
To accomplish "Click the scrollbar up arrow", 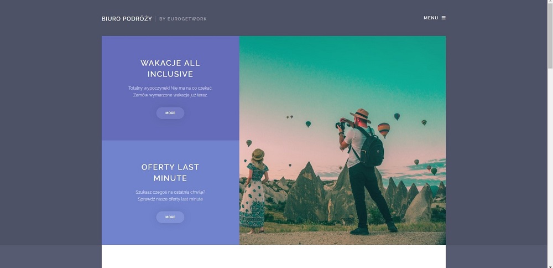I will click(x=550, y=3).
